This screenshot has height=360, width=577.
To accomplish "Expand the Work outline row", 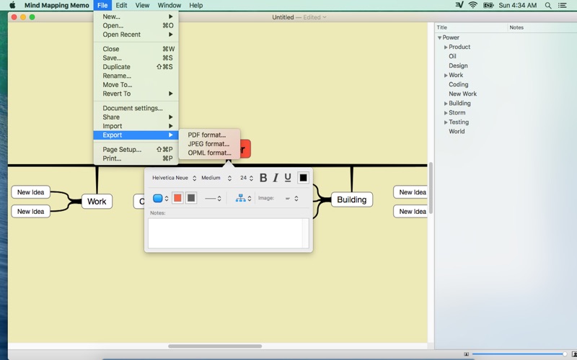I will (446, 76).
